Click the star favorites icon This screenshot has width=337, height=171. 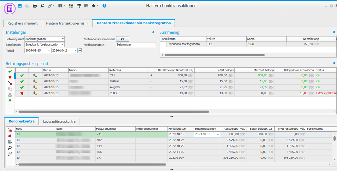tap(94, 6)
